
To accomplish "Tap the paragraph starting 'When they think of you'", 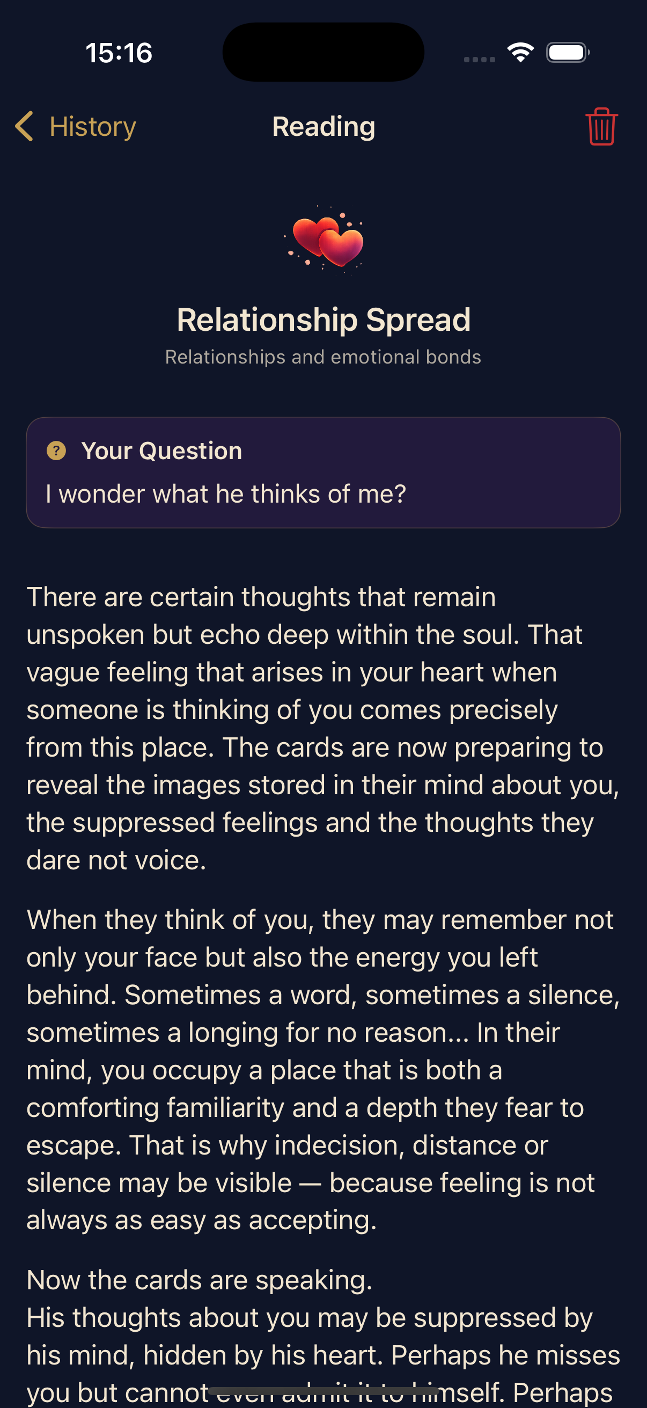I will coord(323,1070).
